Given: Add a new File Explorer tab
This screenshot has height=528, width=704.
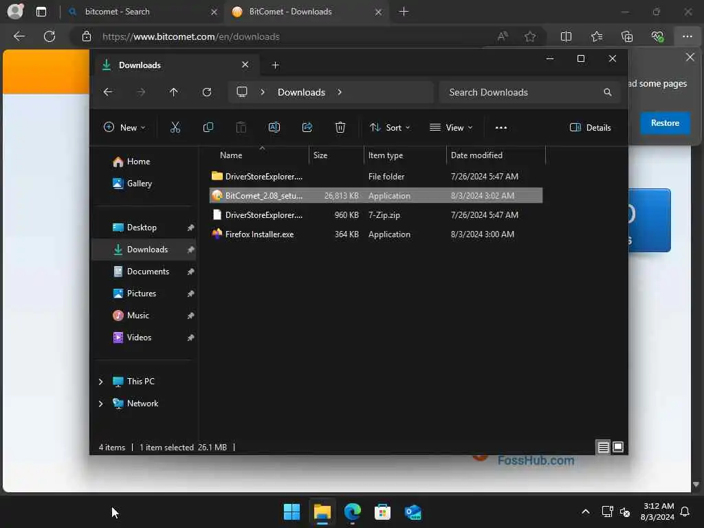Looking at the screenshot, I should pos(275,65).
